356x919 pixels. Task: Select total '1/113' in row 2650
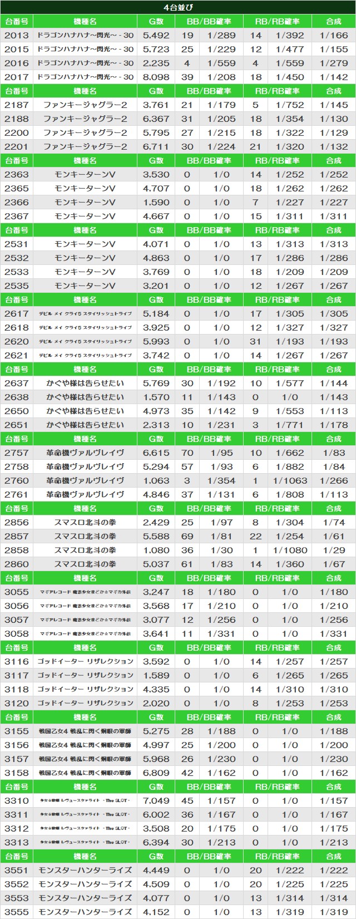pyautogui.click(x=334, y=411)
